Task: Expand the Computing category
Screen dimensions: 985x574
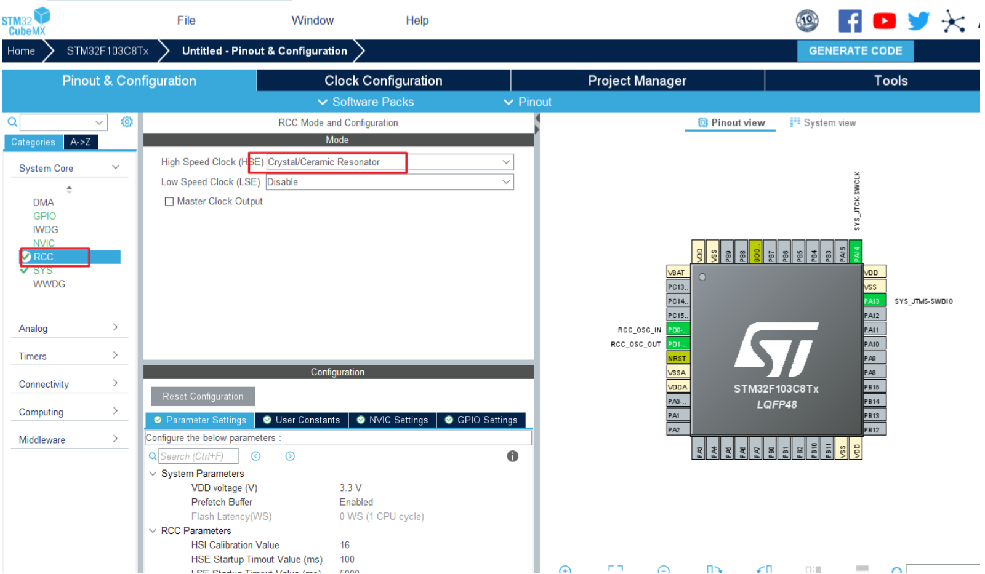Action: click(115, 411)
